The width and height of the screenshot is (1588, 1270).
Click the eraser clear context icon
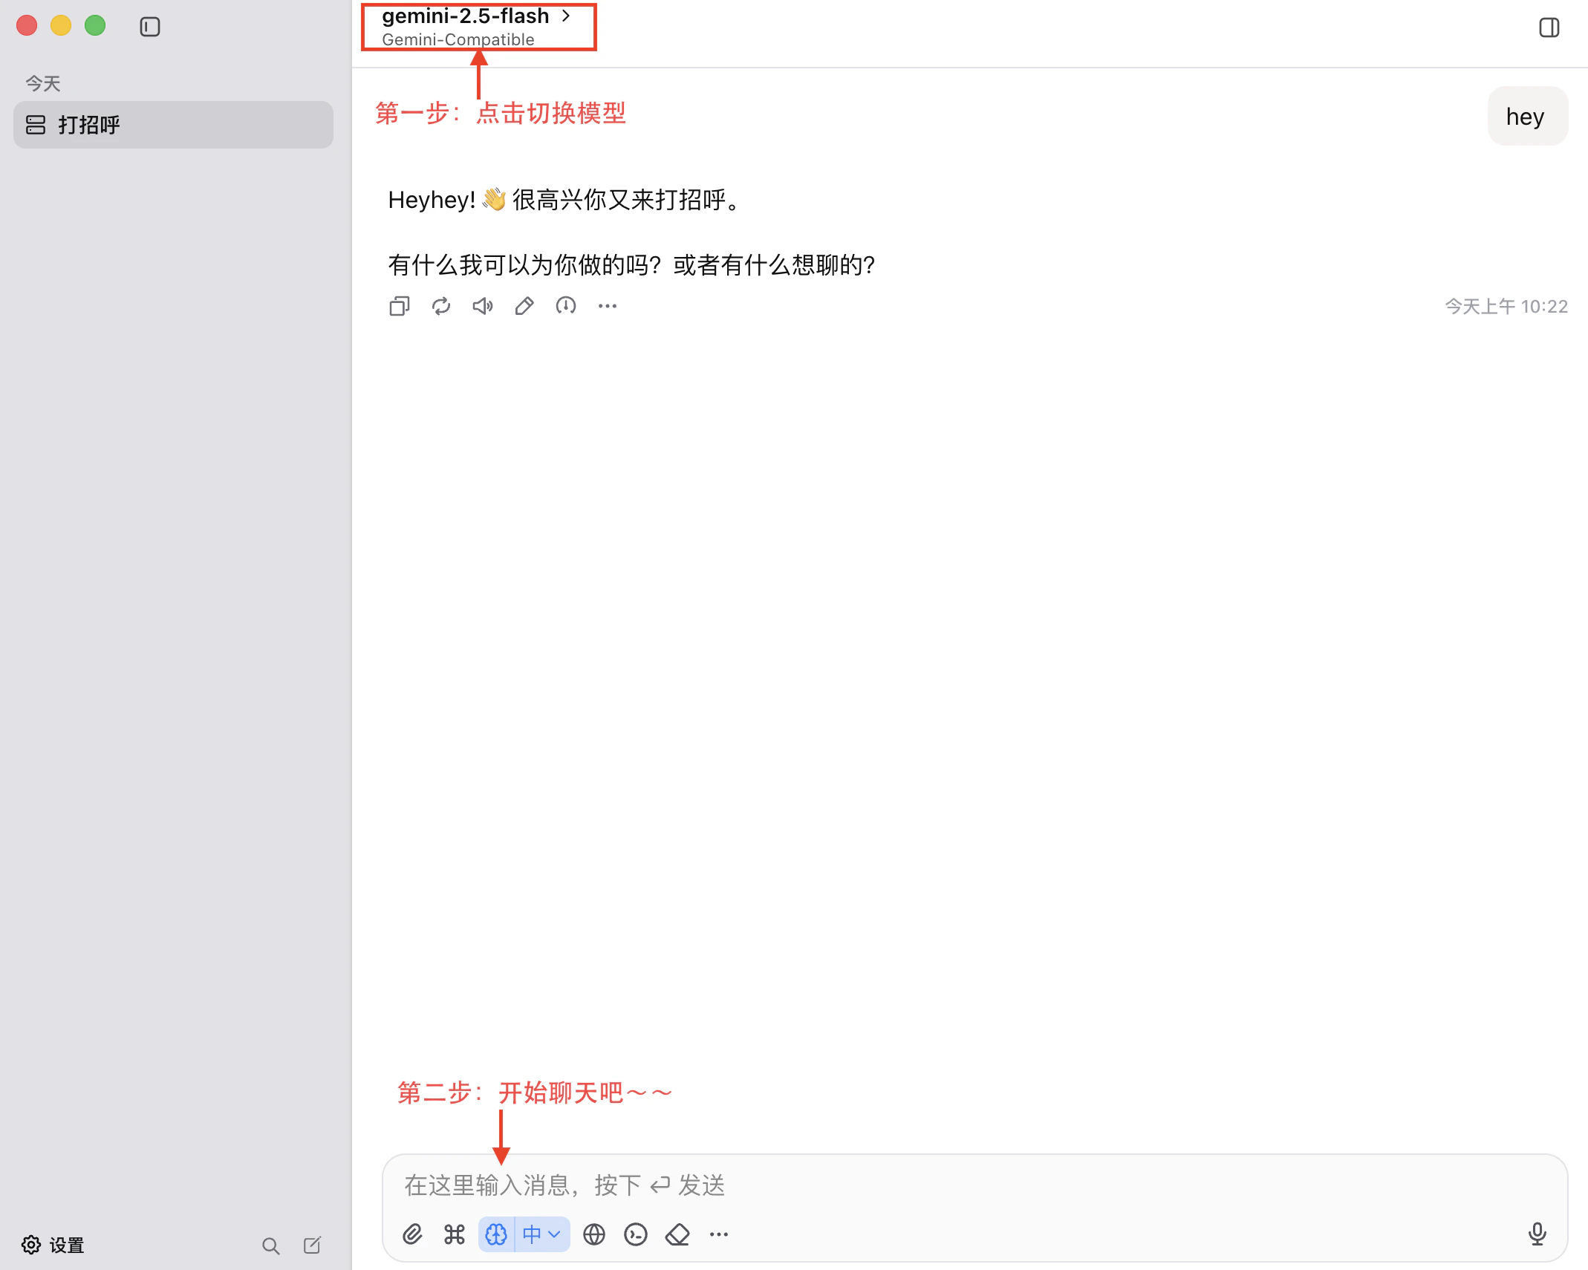click(677, 1234)
